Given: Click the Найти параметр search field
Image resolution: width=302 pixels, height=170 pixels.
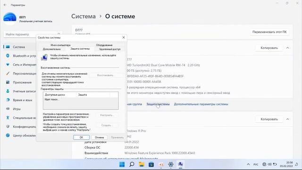Looking at the screenshot, I should (x=33, y=34).
